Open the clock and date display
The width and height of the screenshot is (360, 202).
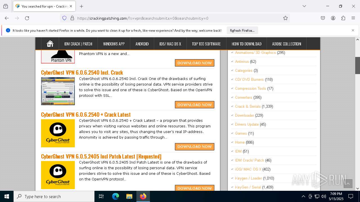(x=336, y=196)
